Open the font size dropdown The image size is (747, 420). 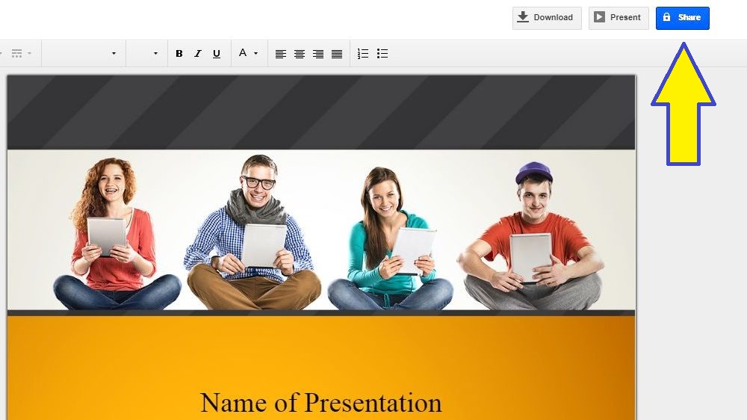click(x=146, y=53)
